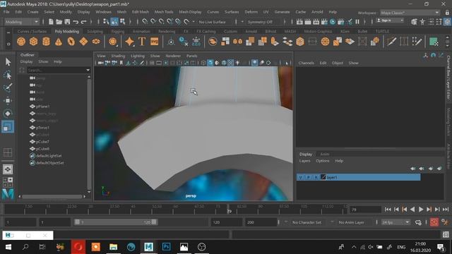Open the Sign In dropdown
The width and height of the screenshot is (452, 254).
coord(390,20)
